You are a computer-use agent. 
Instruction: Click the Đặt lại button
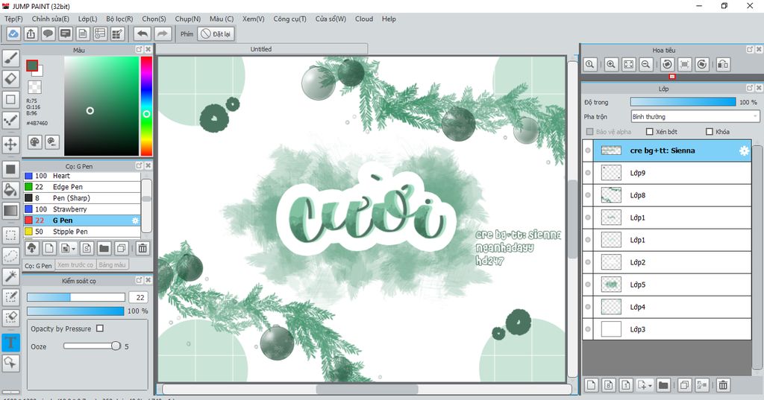tap(216, 34)
